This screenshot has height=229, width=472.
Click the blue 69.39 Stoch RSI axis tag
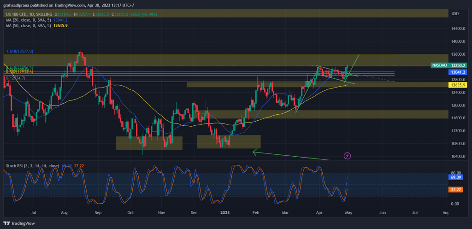pos(456,178)
